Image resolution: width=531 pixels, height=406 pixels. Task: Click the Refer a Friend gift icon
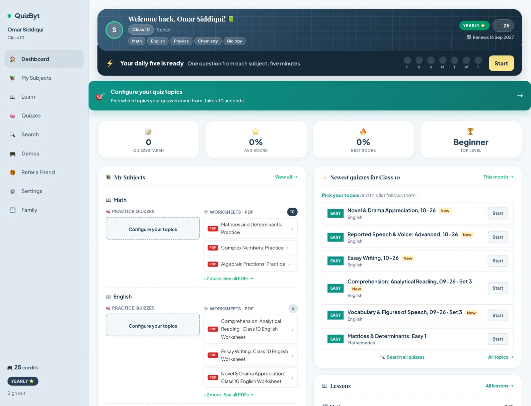tap(13, 172)
